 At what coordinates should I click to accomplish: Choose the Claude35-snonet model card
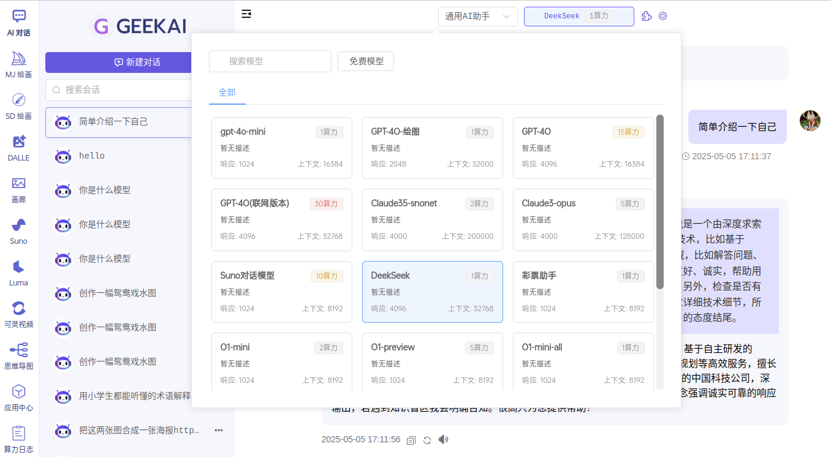click(x=433, y=219)
